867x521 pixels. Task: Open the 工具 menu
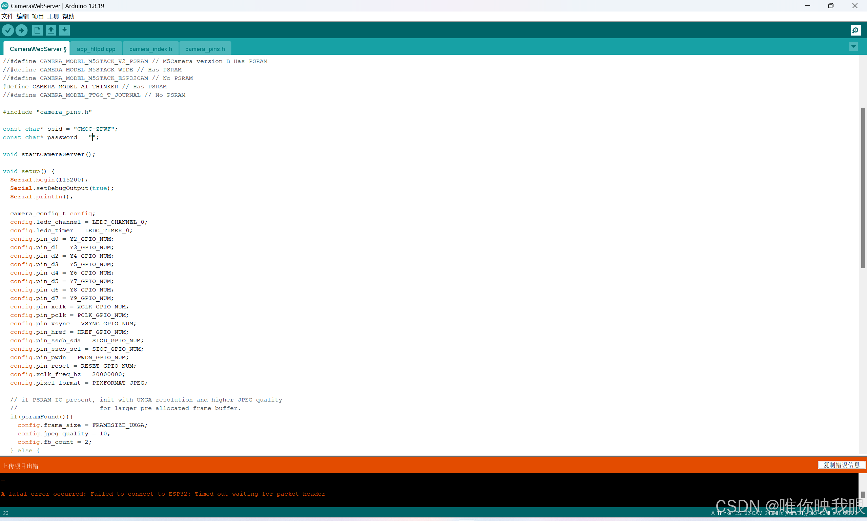tap(53, 17)
